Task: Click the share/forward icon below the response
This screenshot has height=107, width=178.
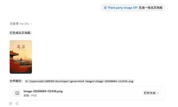Action: [x=16, y=103]
